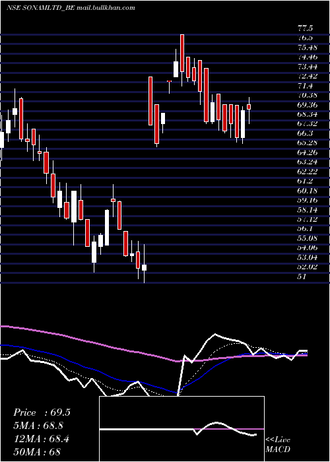Select the 71.4 price axis label
This screenshot has width=330, height=462.
[305, 86]
